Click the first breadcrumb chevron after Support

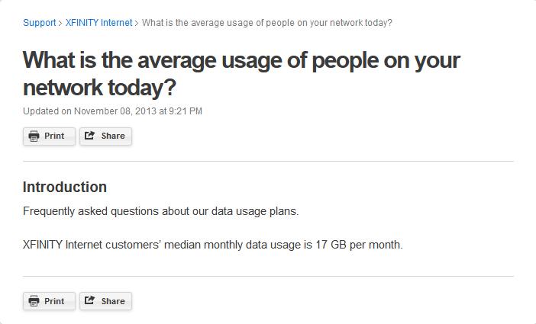tap(60, 23)
